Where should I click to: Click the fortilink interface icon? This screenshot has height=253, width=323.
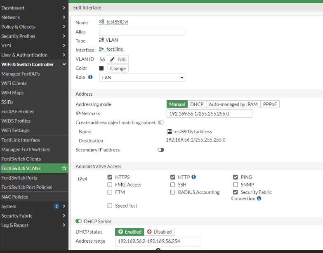coord(101,49)
